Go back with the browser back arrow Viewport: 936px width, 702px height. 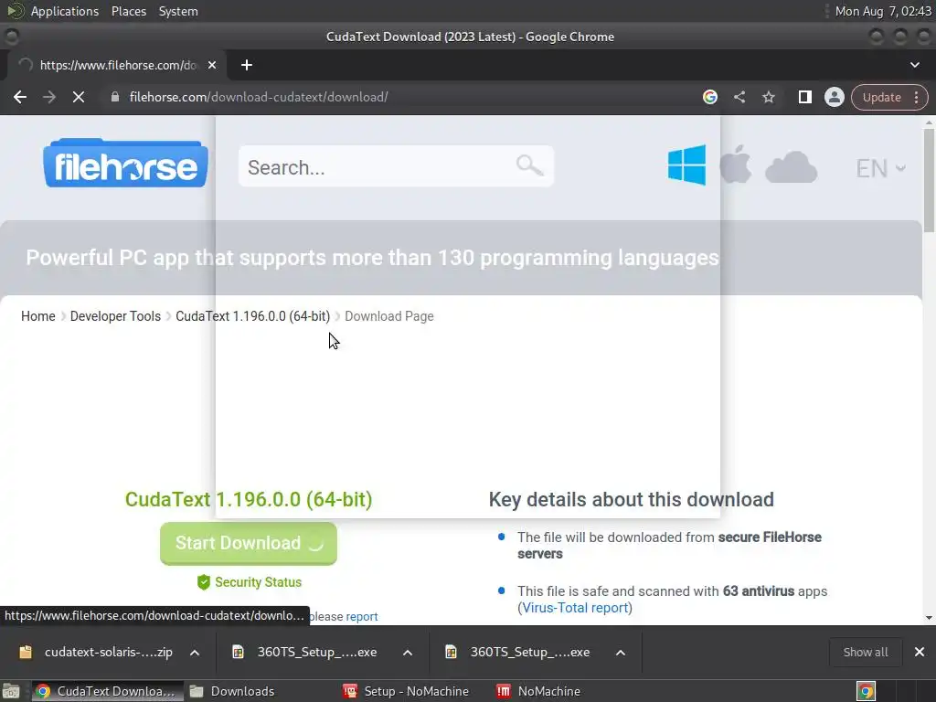(20, 97)
